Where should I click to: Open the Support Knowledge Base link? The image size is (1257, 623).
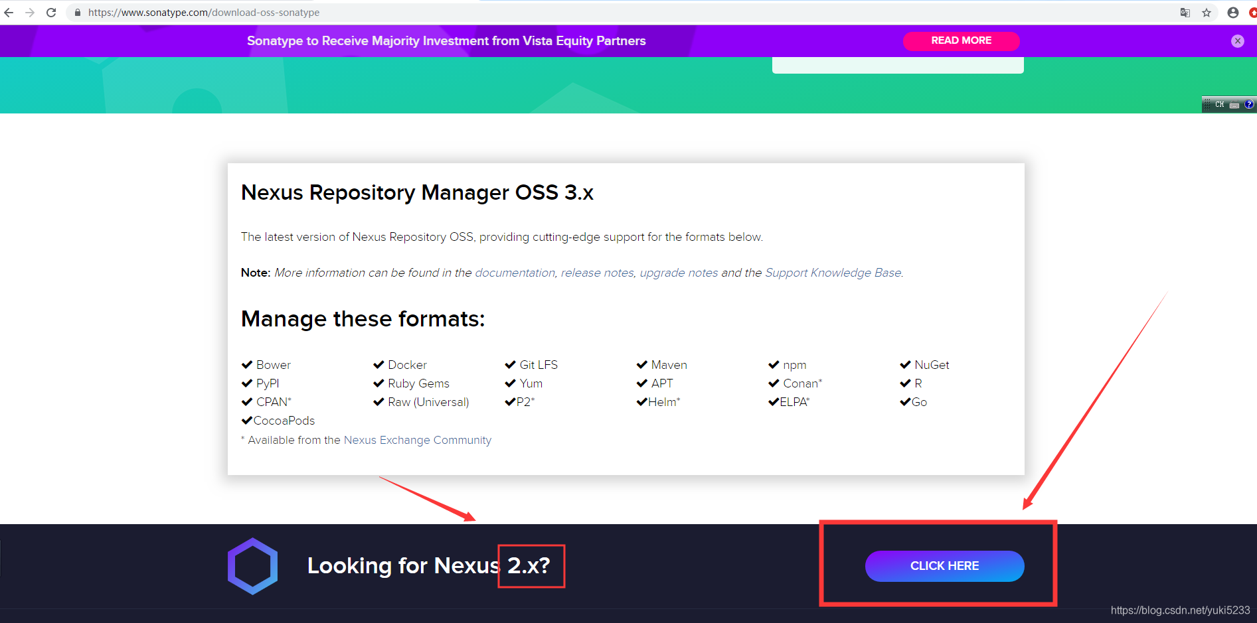click(x=833, y=273)
